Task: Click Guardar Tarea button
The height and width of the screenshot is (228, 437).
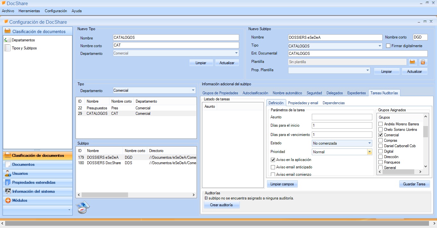Action: tap(415, 184)
